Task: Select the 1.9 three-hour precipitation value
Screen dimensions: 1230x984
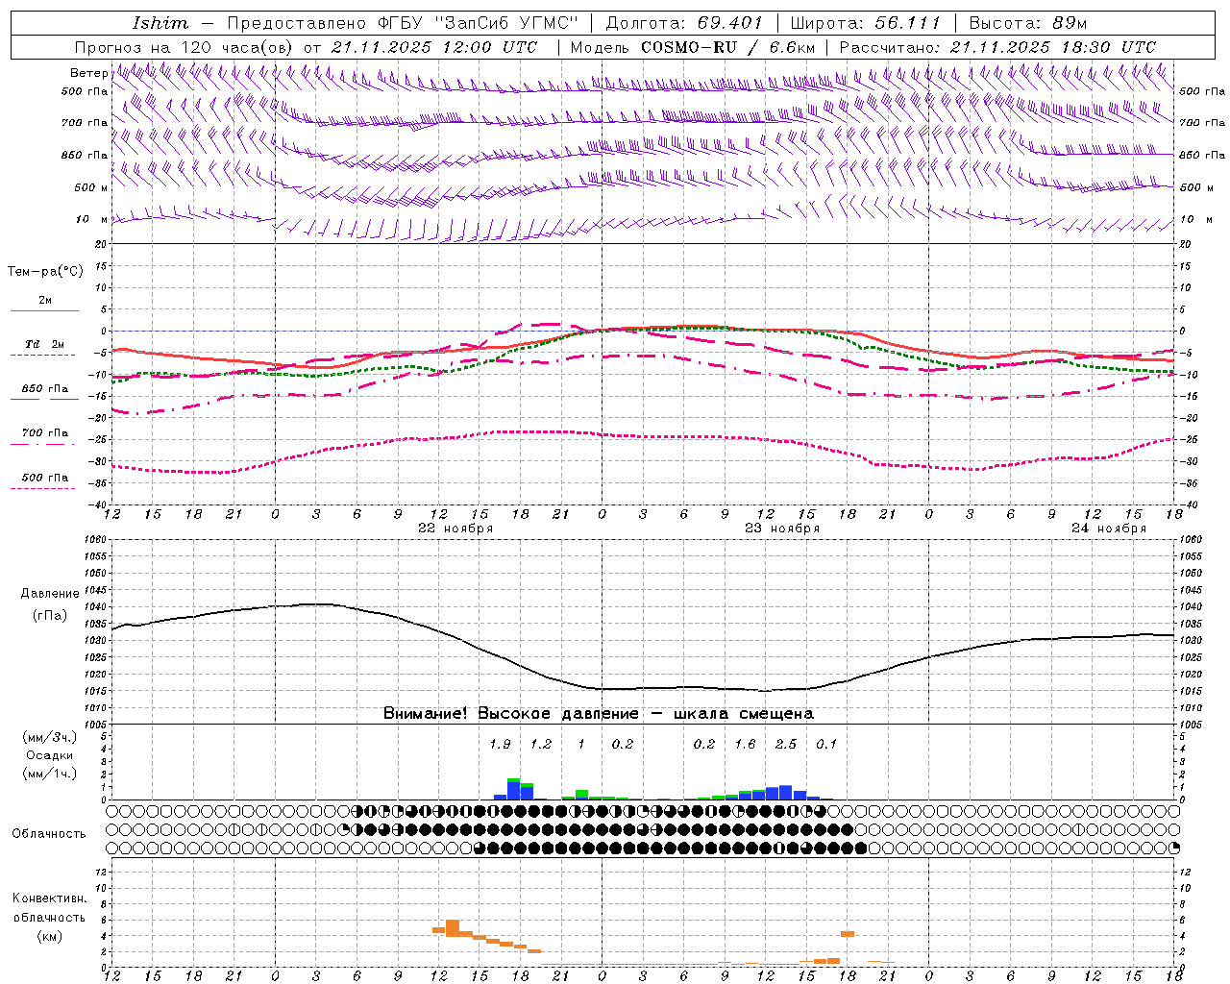Action: pos(500,745)
